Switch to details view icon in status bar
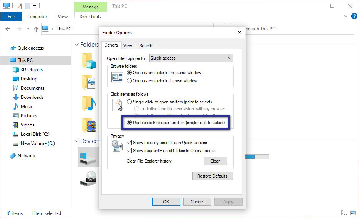This screenshot has width=359, height=218. pos(344,213)
